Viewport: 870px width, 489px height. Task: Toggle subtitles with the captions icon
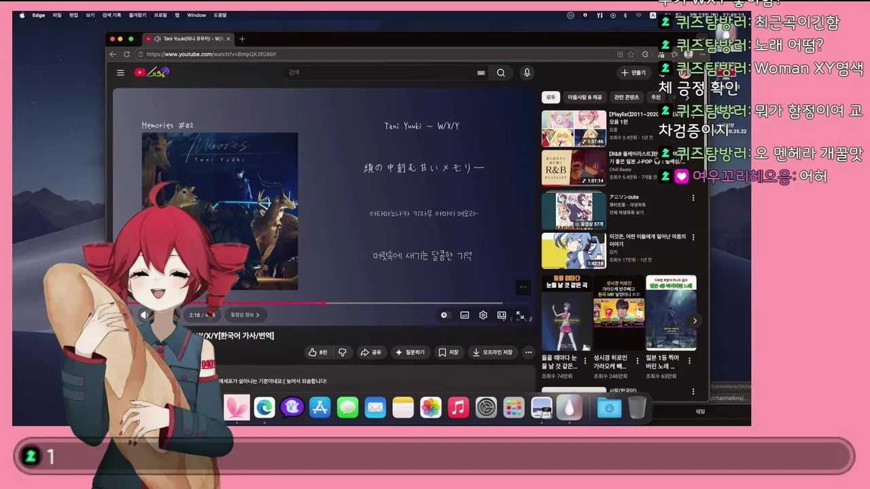[x=465, y=315]
